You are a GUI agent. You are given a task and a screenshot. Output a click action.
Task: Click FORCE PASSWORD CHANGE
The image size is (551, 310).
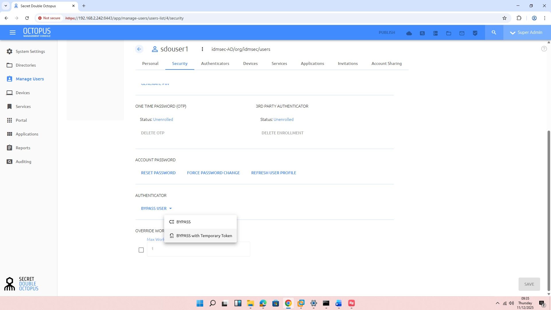point(213,173)
